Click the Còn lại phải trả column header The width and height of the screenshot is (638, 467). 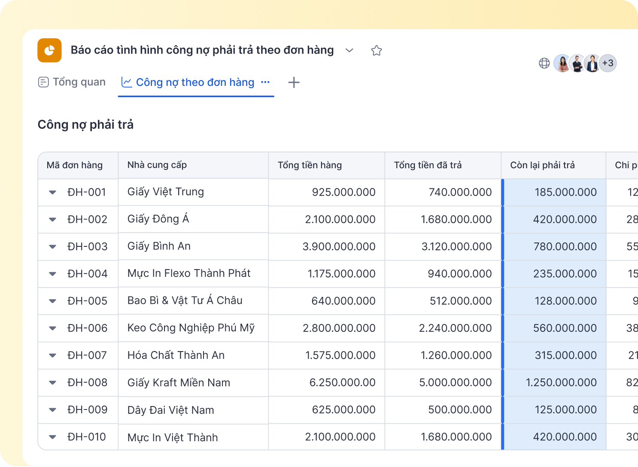pyautogui.click(x=553, y=165)
